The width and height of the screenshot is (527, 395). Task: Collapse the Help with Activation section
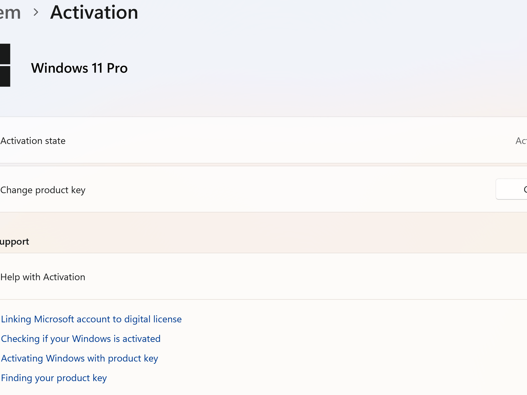pos(263,277)
